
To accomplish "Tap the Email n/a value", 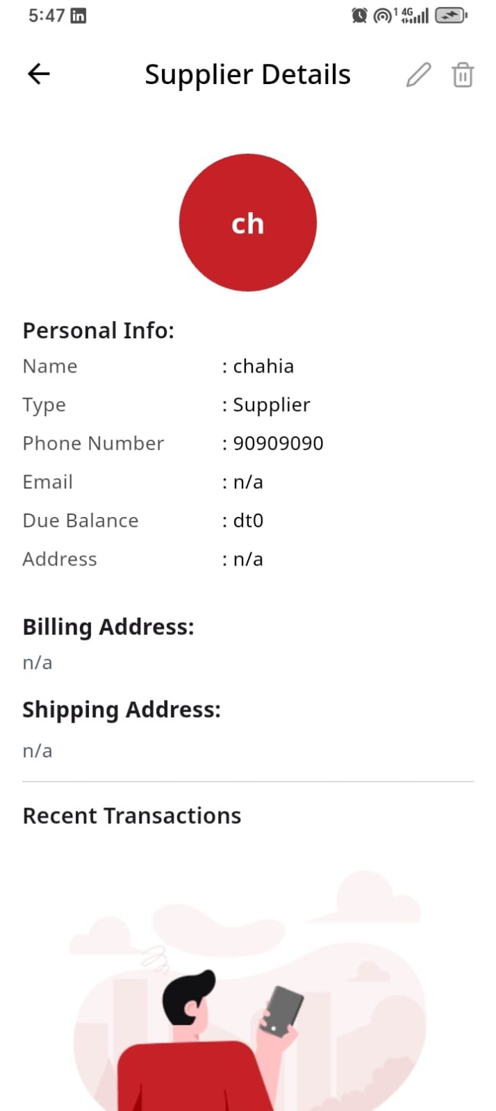I will [248, 482].
